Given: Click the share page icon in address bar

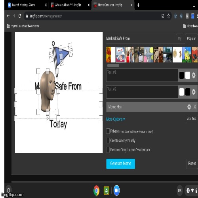Looking at the screenshot, I should pos(163,16).
